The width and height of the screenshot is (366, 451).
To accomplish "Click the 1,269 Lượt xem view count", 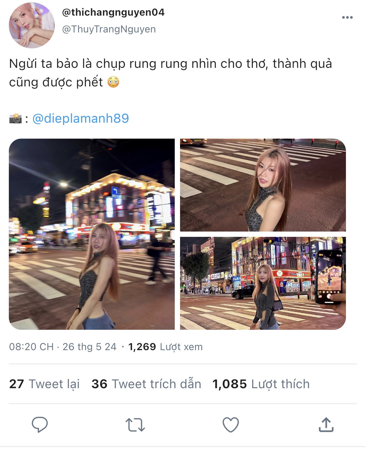I will pyautogui.click(x=166, y=347).
